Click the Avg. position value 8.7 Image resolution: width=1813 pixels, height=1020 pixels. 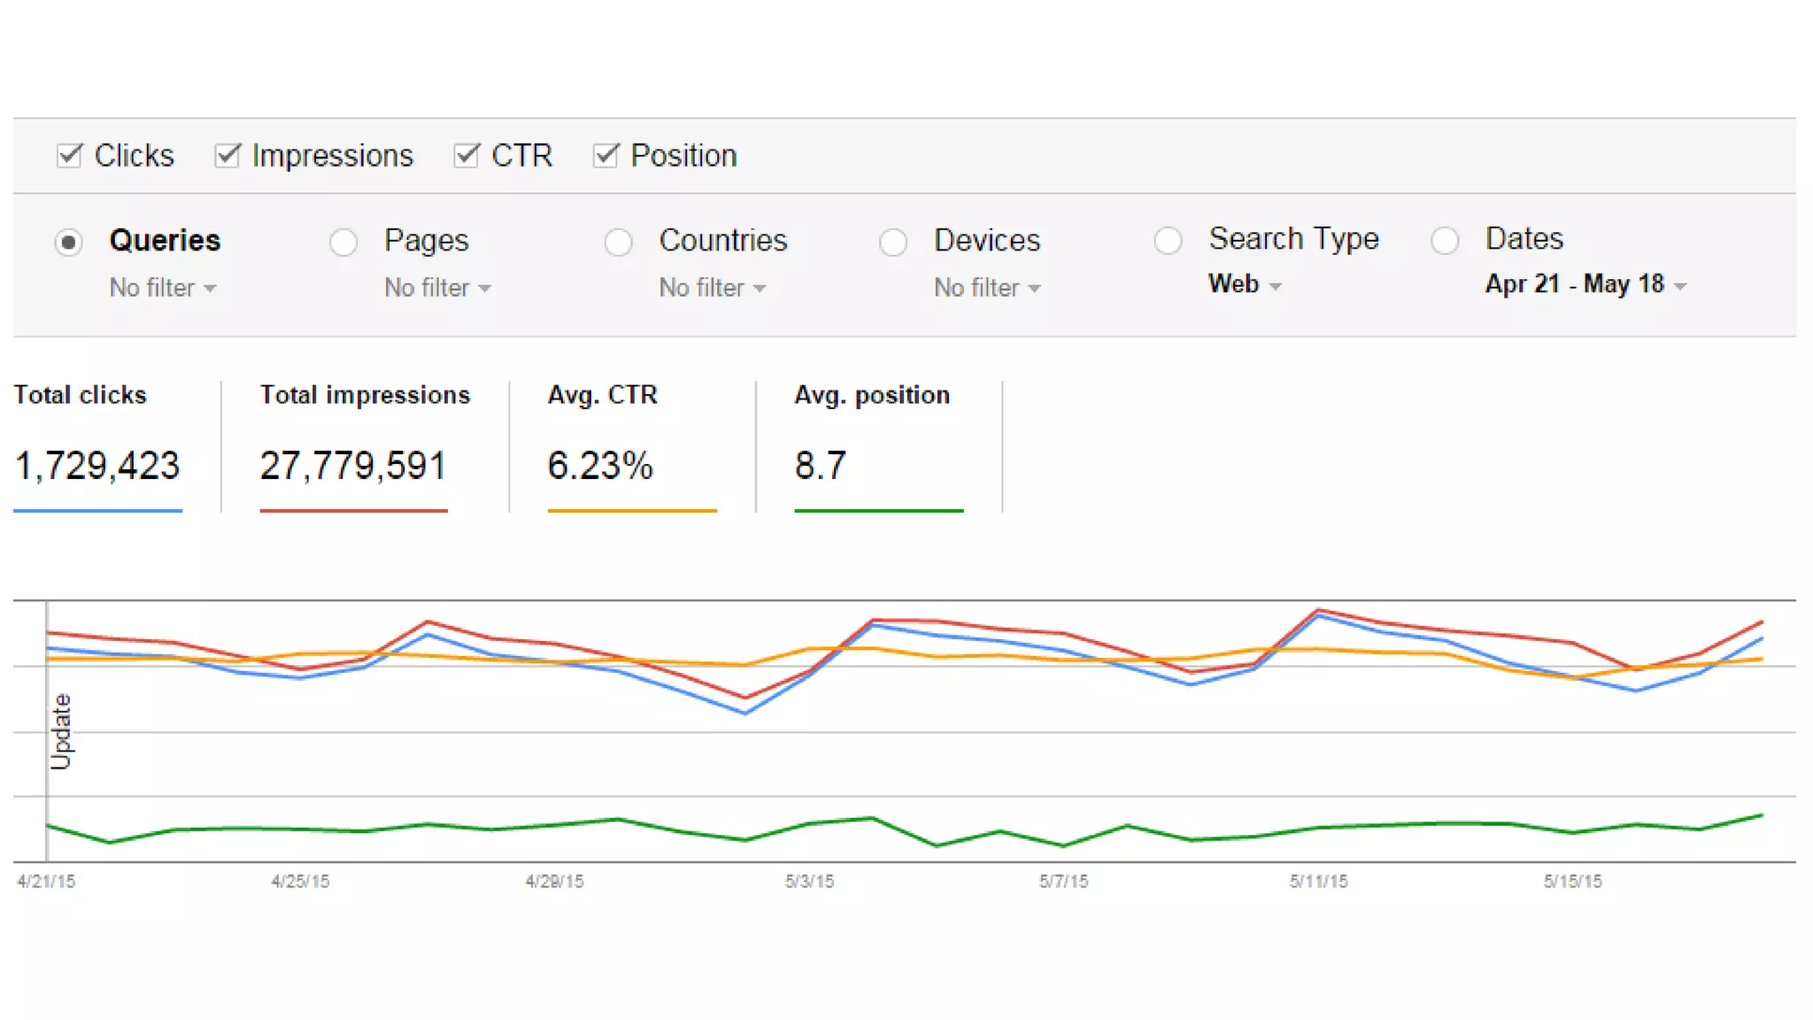point(821,466)
